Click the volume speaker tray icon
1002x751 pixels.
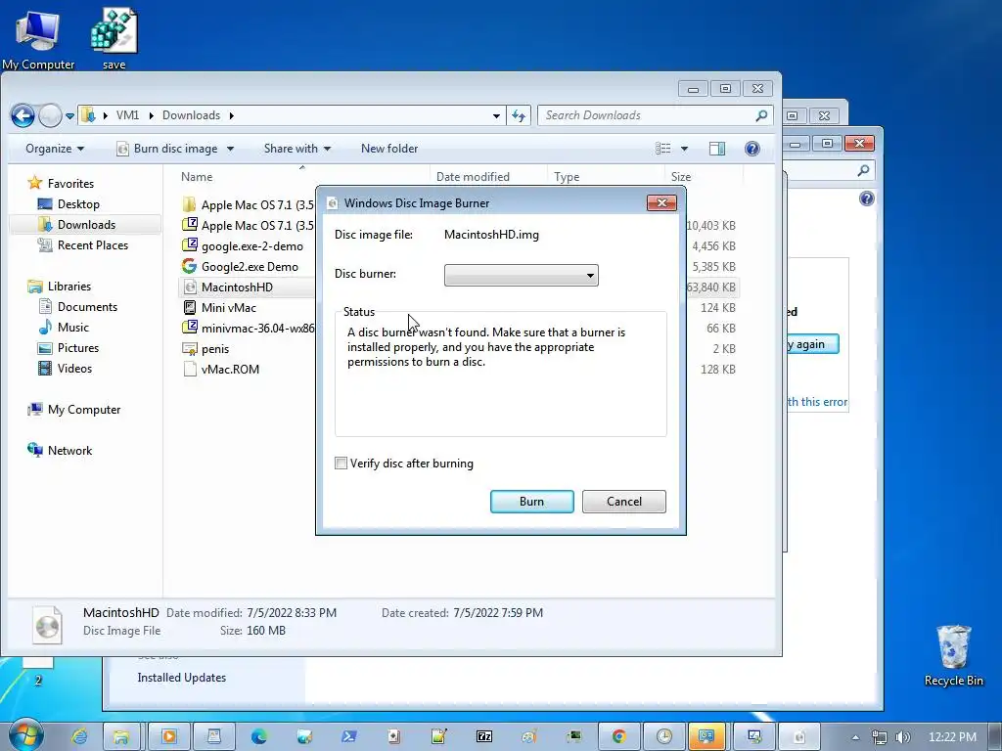coord(902,737)
